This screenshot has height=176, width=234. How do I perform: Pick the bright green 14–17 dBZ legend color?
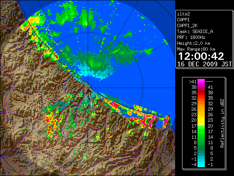click(201, 131)
